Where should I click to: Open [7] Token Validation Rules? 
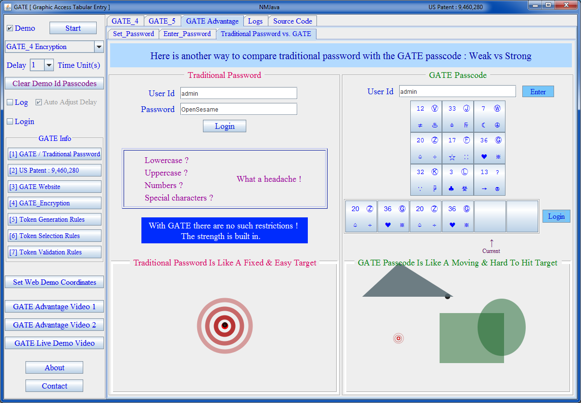55,252
